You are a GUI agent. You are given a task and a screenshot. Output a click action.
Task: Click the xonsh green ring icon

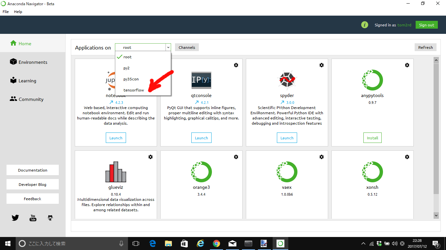373,172
